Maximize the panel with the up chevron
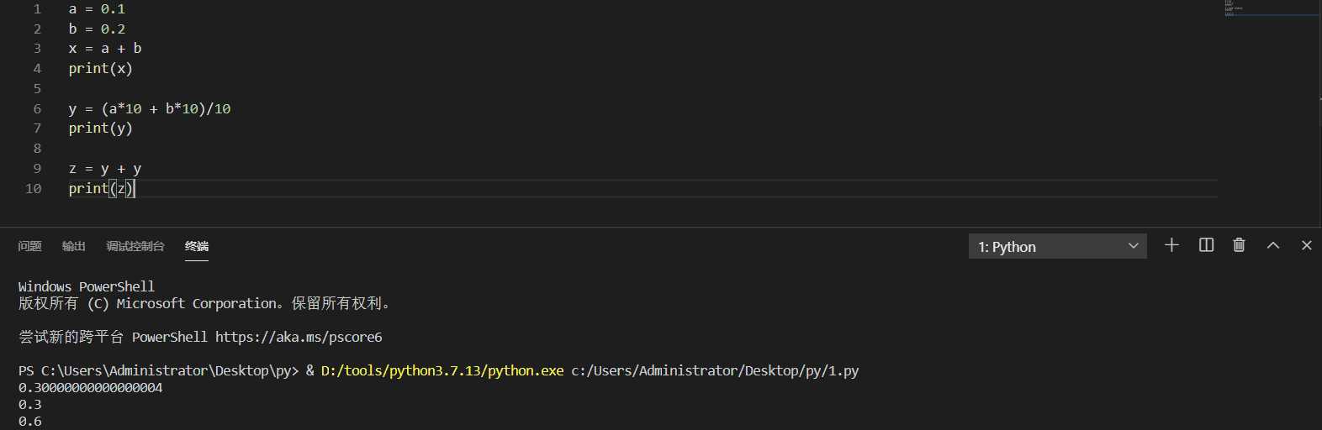This screenshot has width=1322, height=430. (x=1273, y=245)
